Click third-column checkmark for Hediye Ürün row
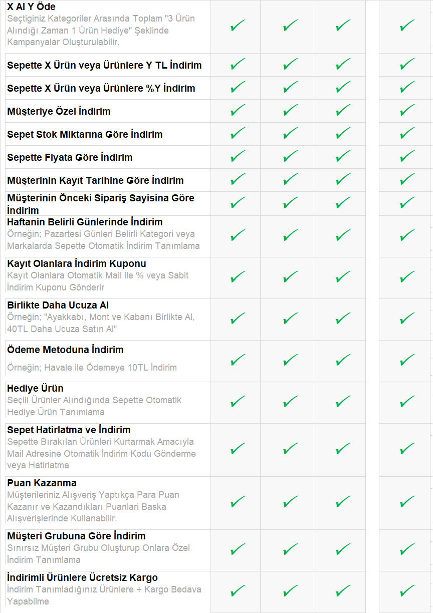This screenshot has height=613, width=433. pyautogui.click(x=343, y=402)
